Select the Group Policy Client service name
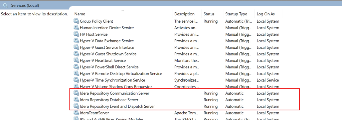 point(97,21)
